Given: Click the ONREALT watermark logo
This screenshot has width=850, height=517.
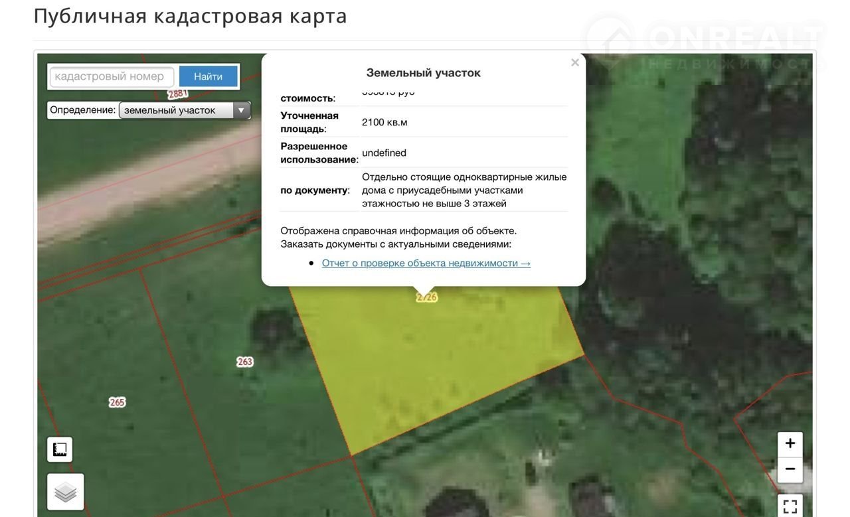Looking at the screenshot, I should [x=704, y=41].
